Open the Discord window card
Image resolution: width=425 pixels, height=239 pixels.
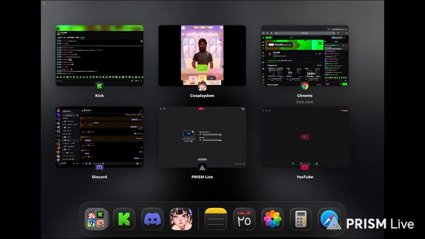pyautogui.click(x=100, y=137)
